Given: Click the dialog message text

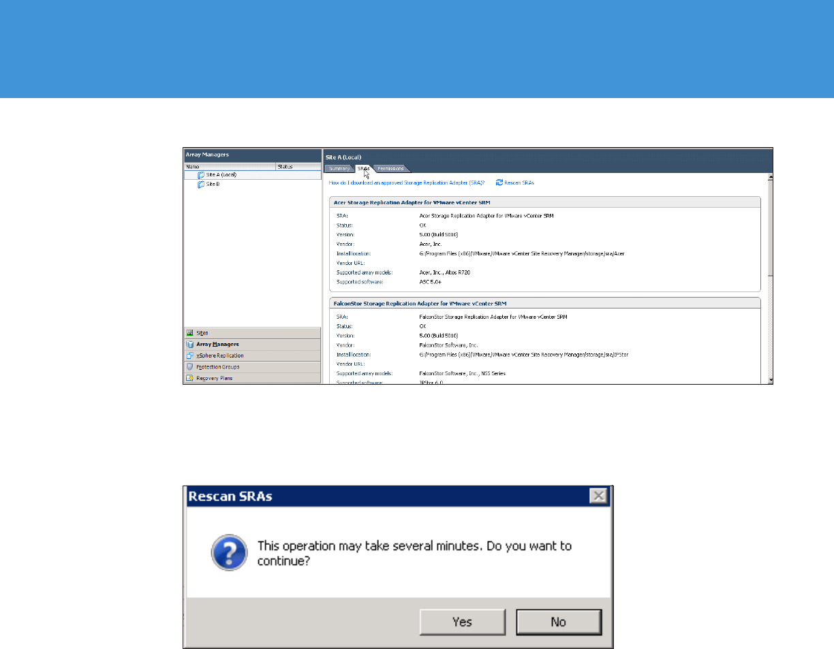Looking at the screenshot, I should 414,554.
